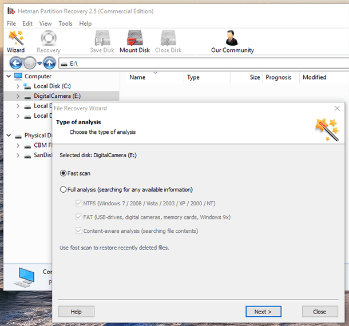349x326 pixels.
Task: Expand the fourth Local Disk node
Action: [x=18, y=116]
